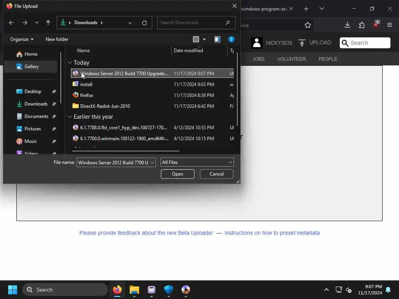Expand File name history dropdown
Viewport: 399px width, 299px height.
pos(152,162)
